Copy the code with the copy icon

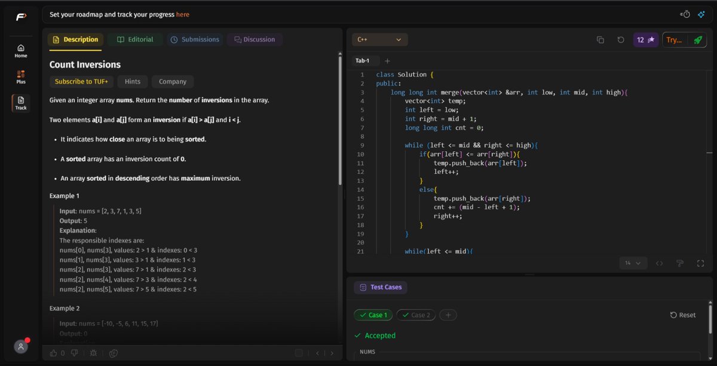tap(600, 40)
